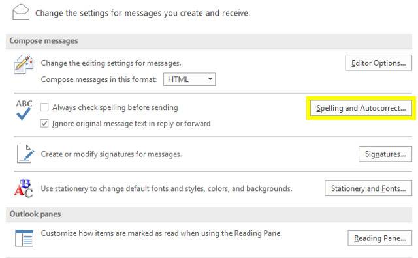Open the HTML compose format dropdown

point(189,79)
